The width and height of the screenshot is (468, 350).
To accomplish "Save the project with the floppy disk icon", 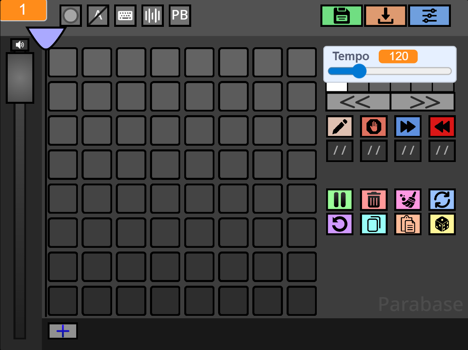I will [x=341, y=15].
